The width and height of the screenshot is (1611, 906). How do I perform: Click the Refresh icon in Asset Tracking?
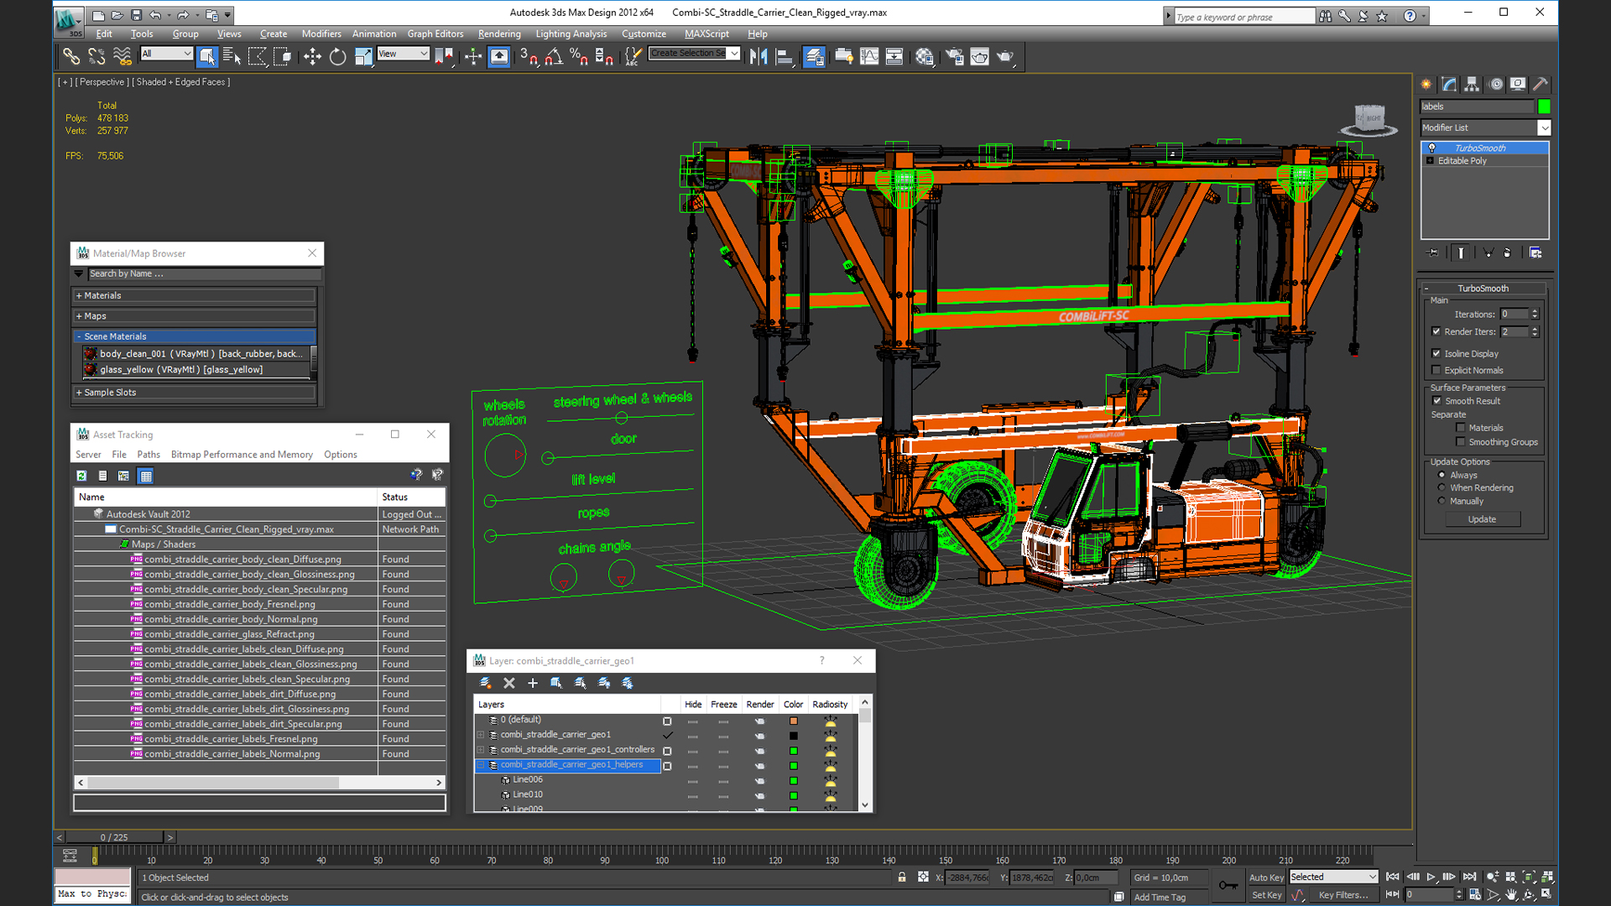coord(81,476)
